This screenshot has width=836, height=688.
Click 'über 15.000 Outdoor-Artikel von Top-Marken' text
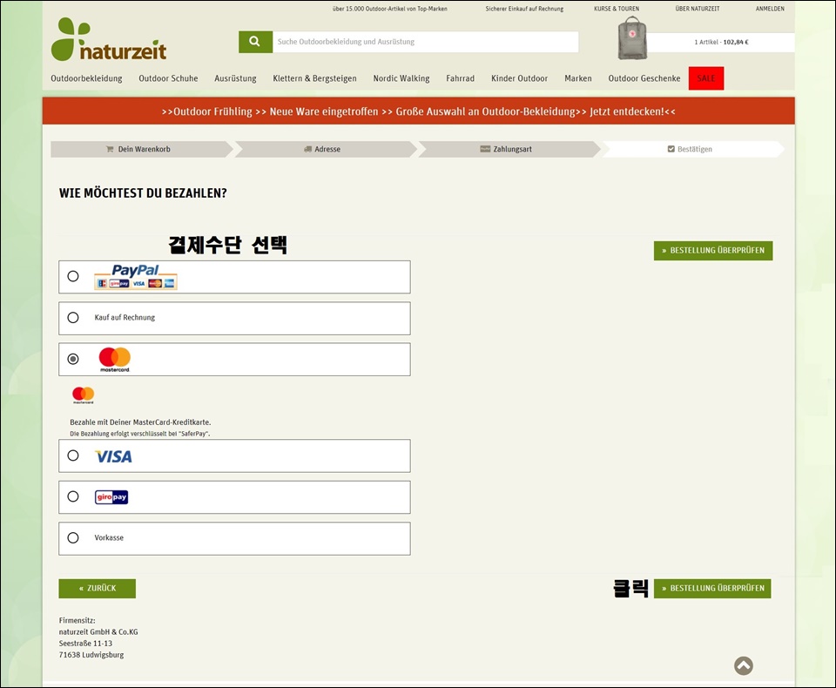point(390,9)
